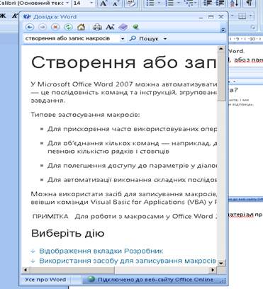Click the 'ПРИМІТКА' note label
Image resolution: width=263 pixels, height=289 pixels.
coord(50,216)
